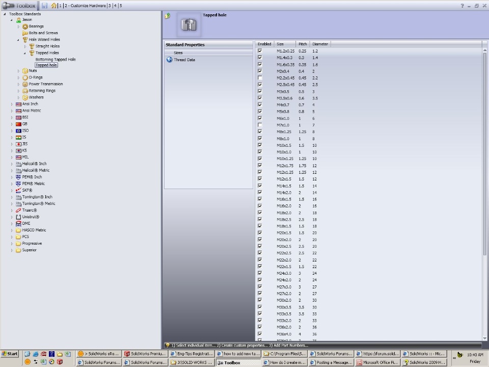Click the ISO standard icon
Image resolution: width=489 pixels, height=367 pixels.
(x=18, y=131)
